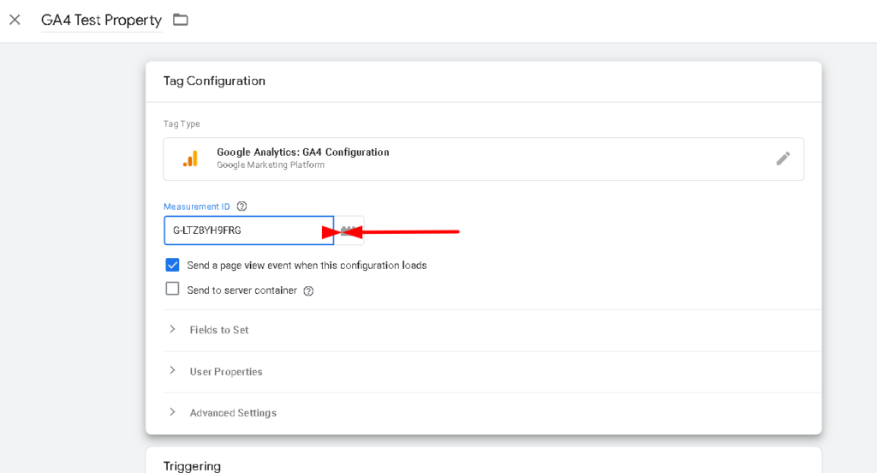Click the Tag Configuration heading
Screen dimensions: 877x473
click(214, 81)
